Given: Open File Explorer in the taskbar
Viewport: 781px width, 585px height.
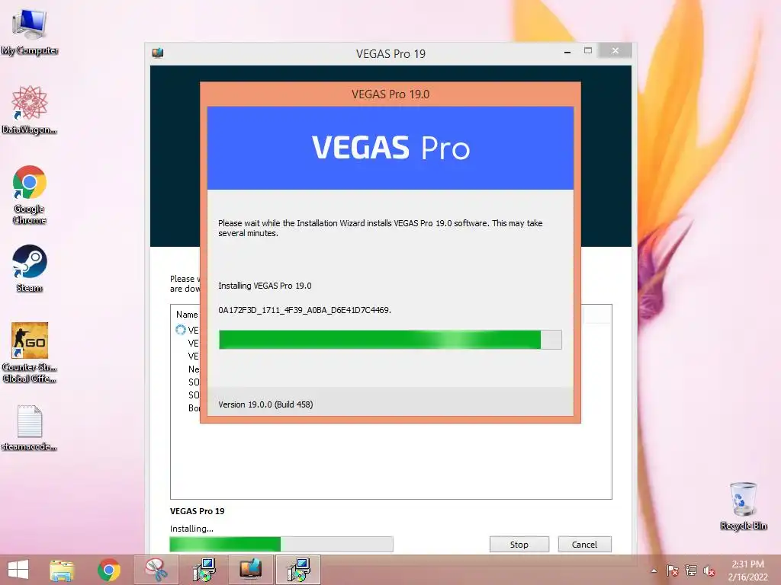Looking at the screenshot, I should 62,570.
